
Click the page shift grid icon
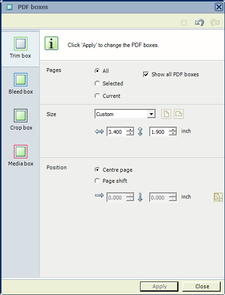click(218, 197)
